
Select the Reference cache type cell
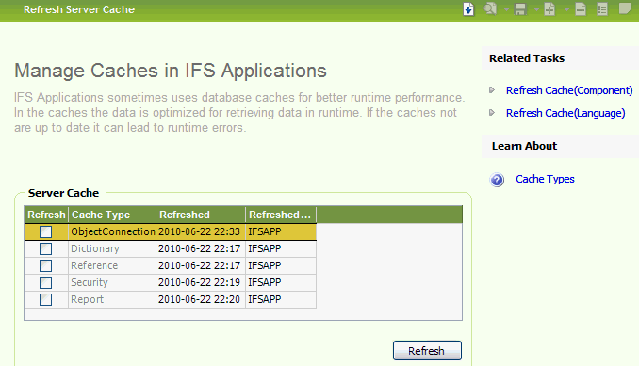pos(112,265)
